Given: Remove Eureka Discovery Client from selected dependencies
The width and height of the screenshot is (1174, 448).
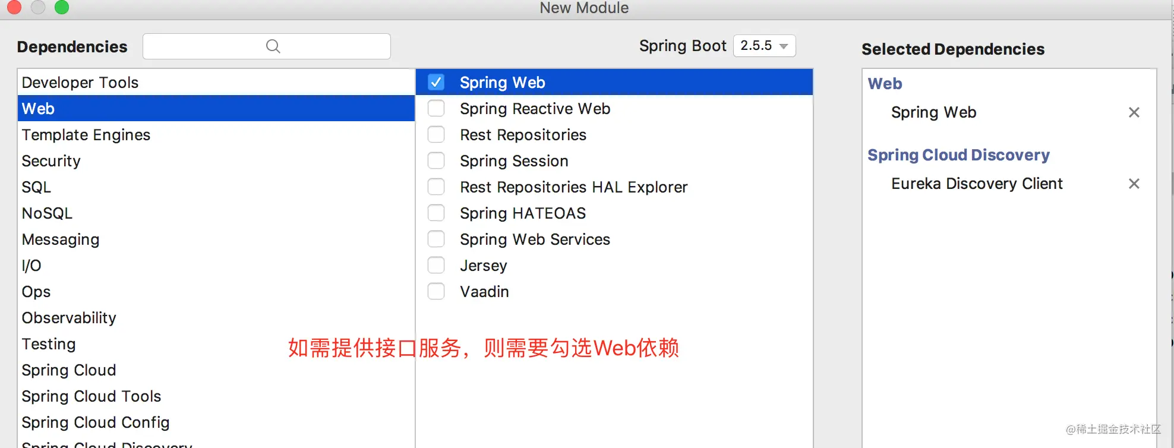Looking at the screenshot, I should [x=1134, y=184].
